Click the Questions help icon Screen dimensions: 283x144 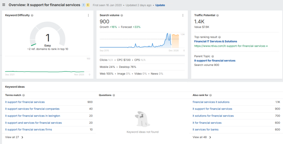(x=114, y=95)
